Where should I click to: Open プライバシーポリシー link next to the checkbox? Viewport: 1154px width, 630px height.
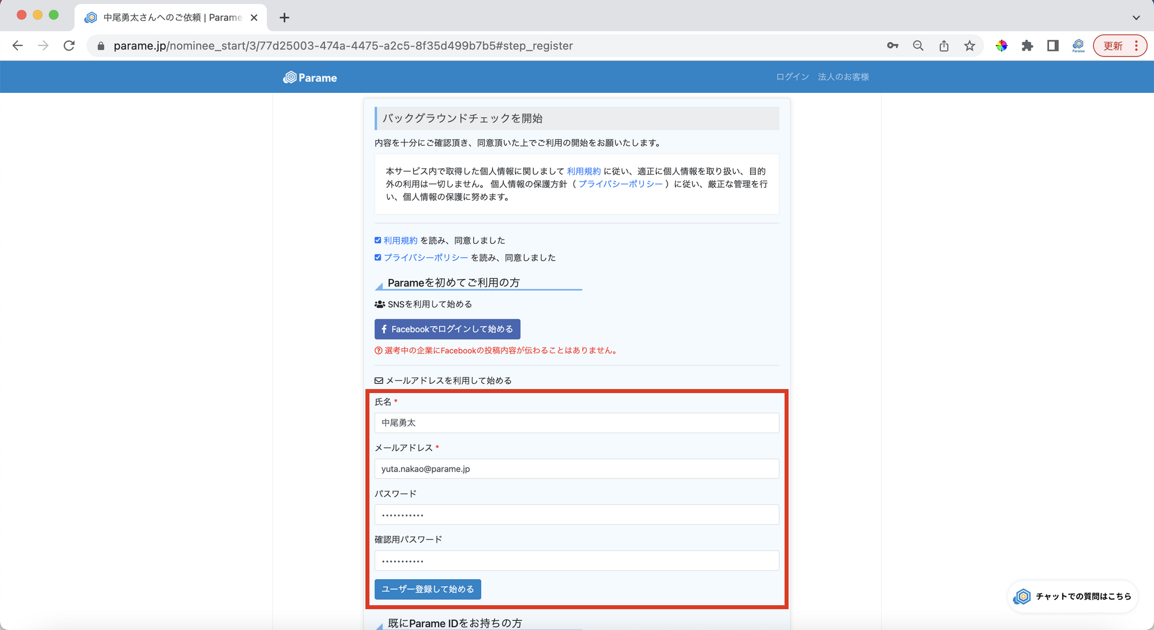pos(426,258)
